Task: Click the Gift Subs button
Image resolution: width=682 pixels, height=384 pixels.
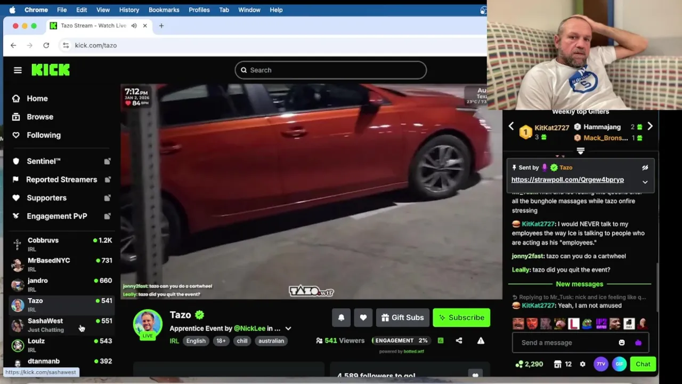Action: (x=403, y=317)
